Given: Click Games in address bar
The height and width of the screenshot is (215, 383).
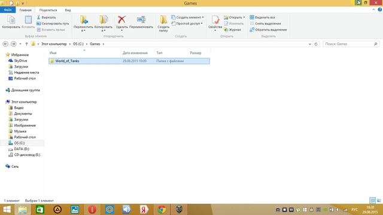Looking at the screenshot, I should [95, 44].
